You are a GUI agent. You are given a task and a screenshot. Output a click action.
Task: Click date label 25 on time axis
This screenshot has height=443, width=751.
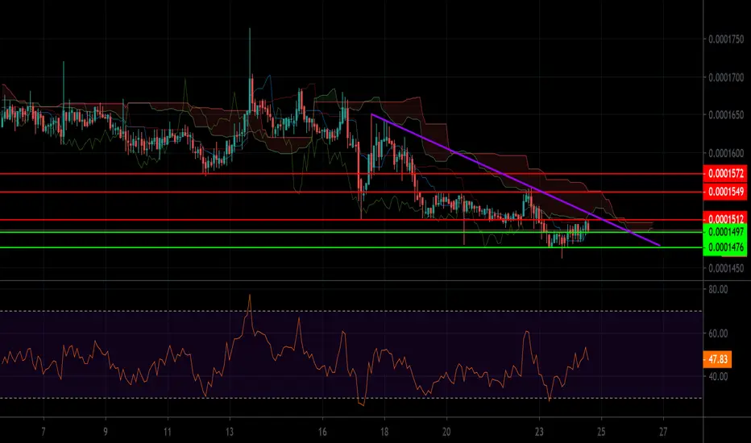[602, 432]
